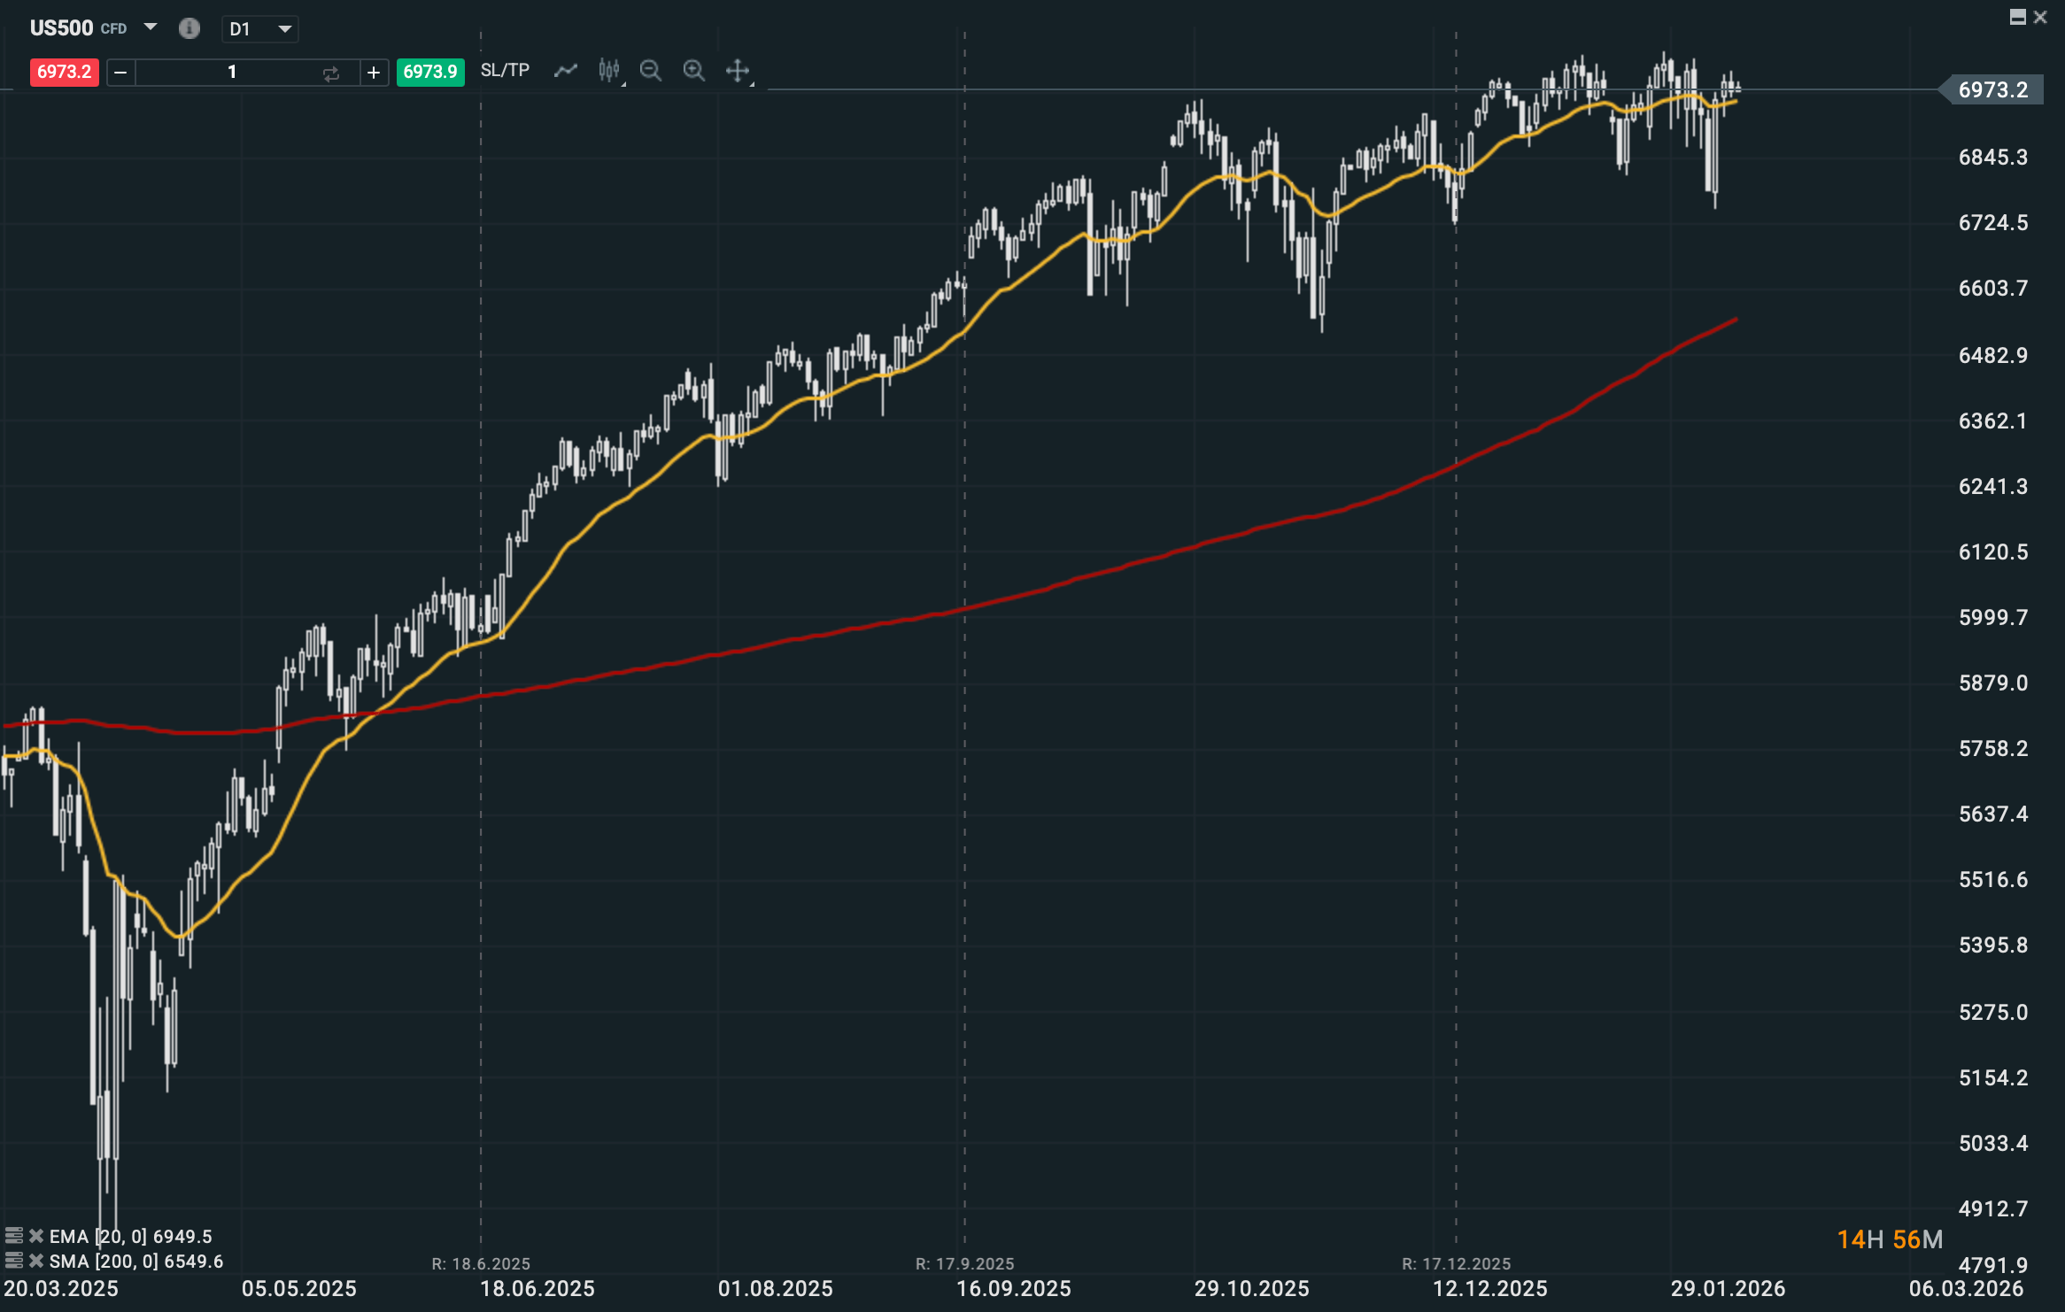Expand the US500 instrument dropdown
This screenshot has height=1312, width=2065.
coord(151,27)
